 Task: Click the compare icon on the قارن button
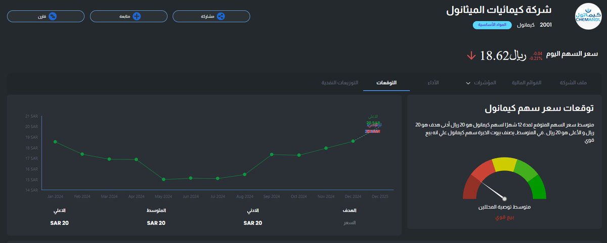[x=53, y=16]
